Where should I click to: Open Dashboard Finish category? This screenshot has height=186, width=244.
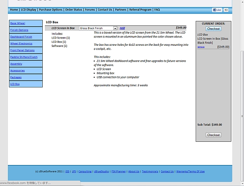pyautogui.click(x=21, y=37)
